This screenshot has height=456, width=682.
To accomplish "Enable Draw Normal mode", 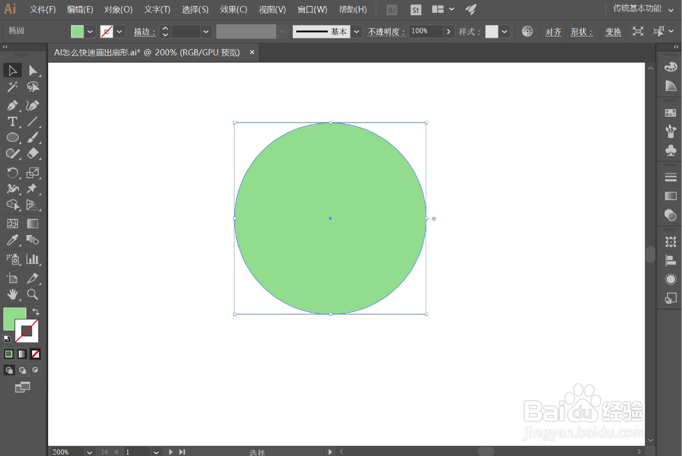I will point(9,370).
